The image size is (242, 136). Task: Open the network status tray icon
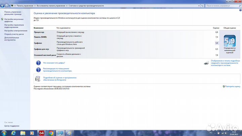(222, 133)
